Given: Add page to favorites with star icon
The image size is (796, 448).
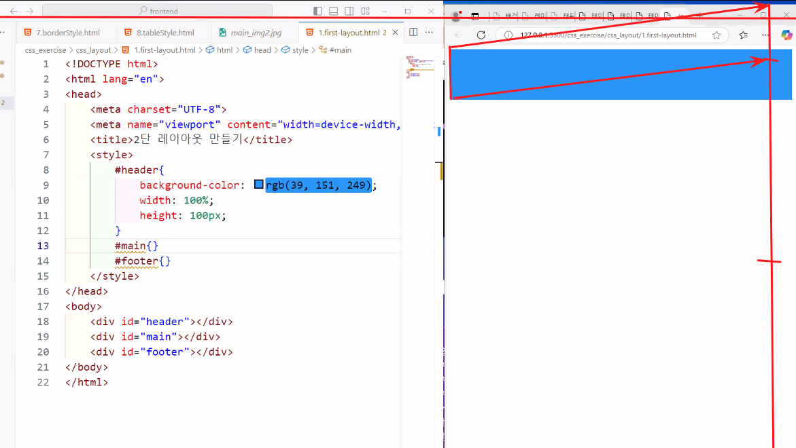Looking at the screenshot, I should click(716, 35).
